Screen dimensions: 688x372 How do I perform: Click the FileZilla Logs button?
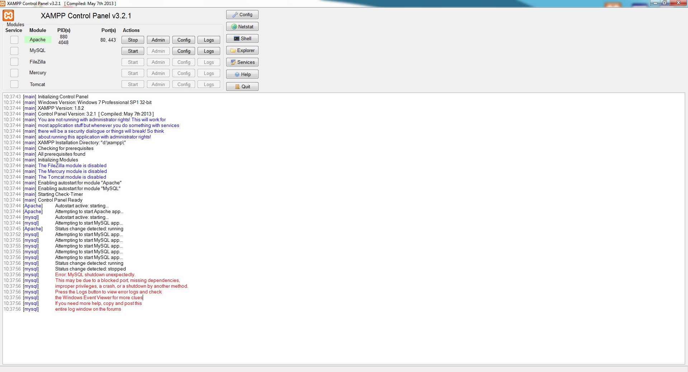[x=209, y=62]
